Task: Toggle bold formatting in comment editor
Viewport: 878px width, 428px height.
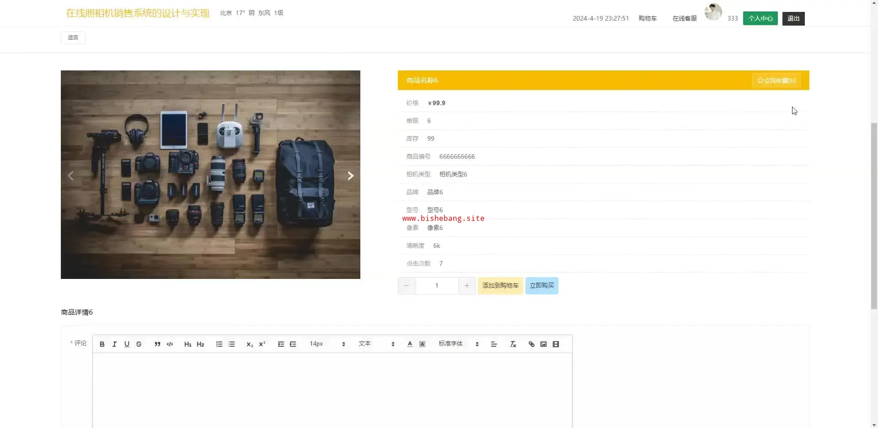Action: pyautogui.click(x=102, y=344)
